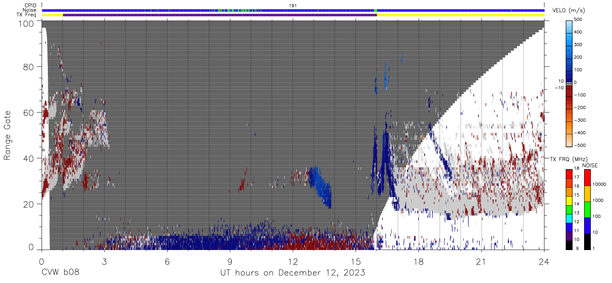Click the 18 hour tick on the time axis
This screenshot has width=612, height=283.
[419, 262]
